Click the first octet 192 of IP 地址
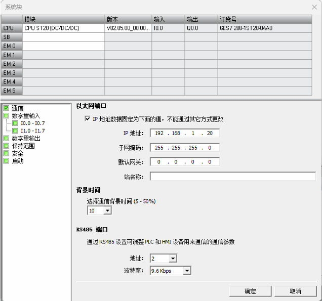 [159, 133]
